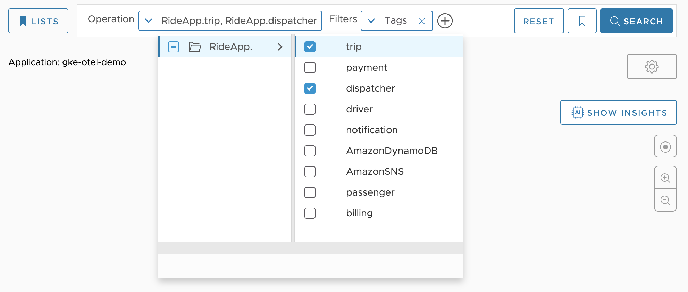Open the LISTS bookmark button

pyautogui.click(x=38, y=21)
